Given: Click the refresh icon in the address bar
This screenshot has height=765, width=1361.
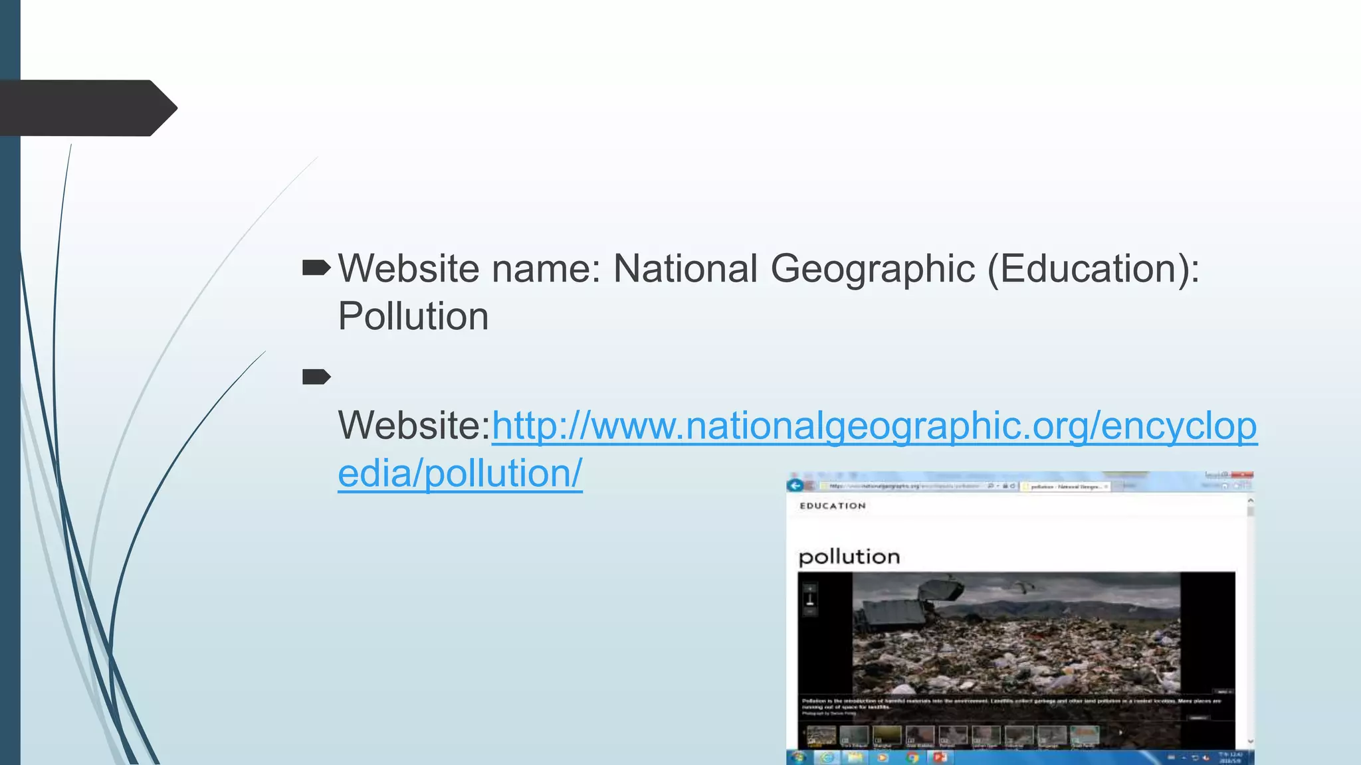Looking at the screenshot, I should (x=1013, y=486).
